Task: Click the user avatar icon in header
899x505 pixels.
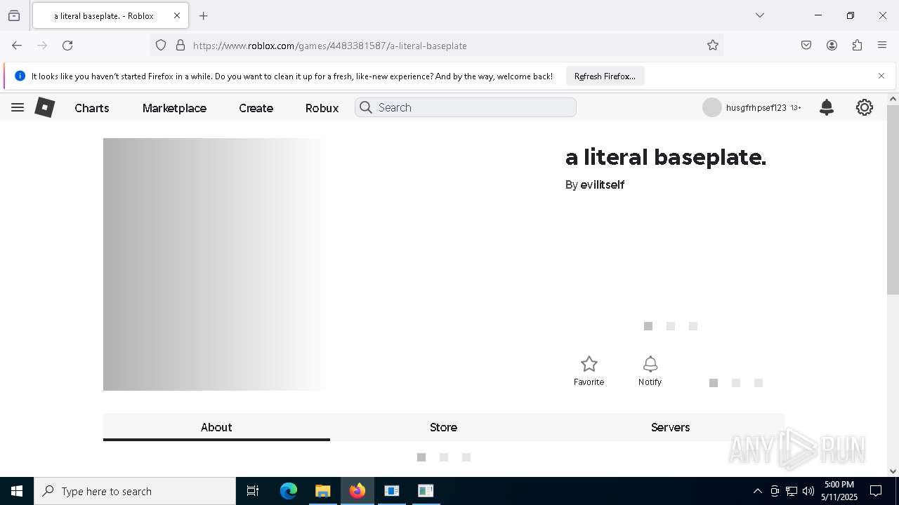Action: click(712, 107)
